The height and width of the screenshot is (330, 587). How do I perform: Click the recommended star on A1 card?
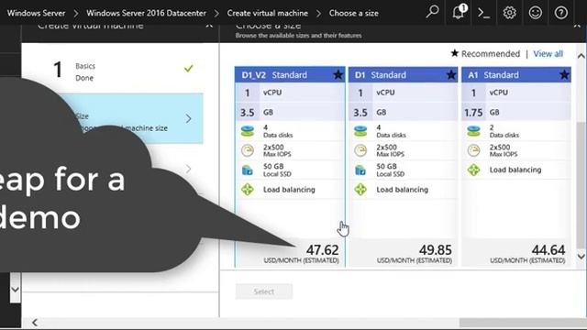click(x=564, y=75)
